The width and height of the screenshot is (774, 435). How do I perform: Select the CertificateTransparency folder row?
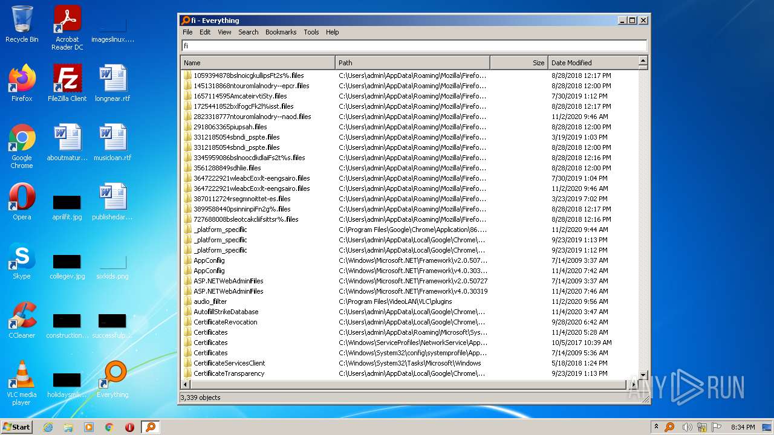click(x=409, y=373)
